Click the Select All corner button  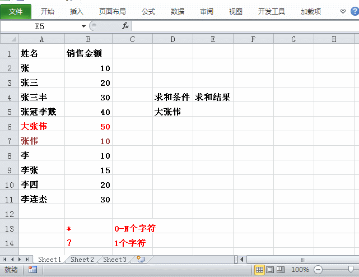(10, 39)
